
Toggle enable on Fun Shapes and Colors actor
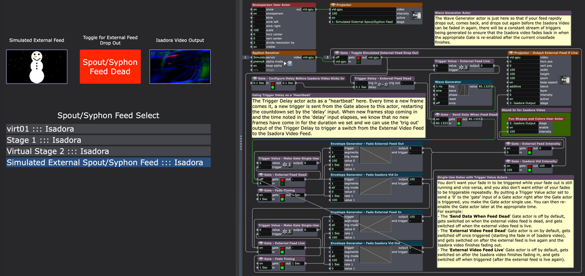522,127
